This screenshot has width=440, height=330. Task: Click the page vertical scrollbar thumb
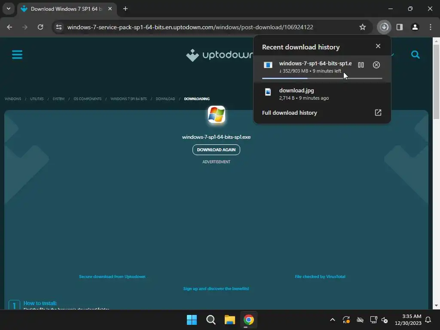(x=436, y=81)
